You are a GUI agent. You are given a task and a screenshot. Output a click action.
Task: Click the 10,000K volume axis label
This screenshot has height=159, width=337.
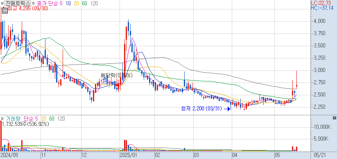coord(322,127)
